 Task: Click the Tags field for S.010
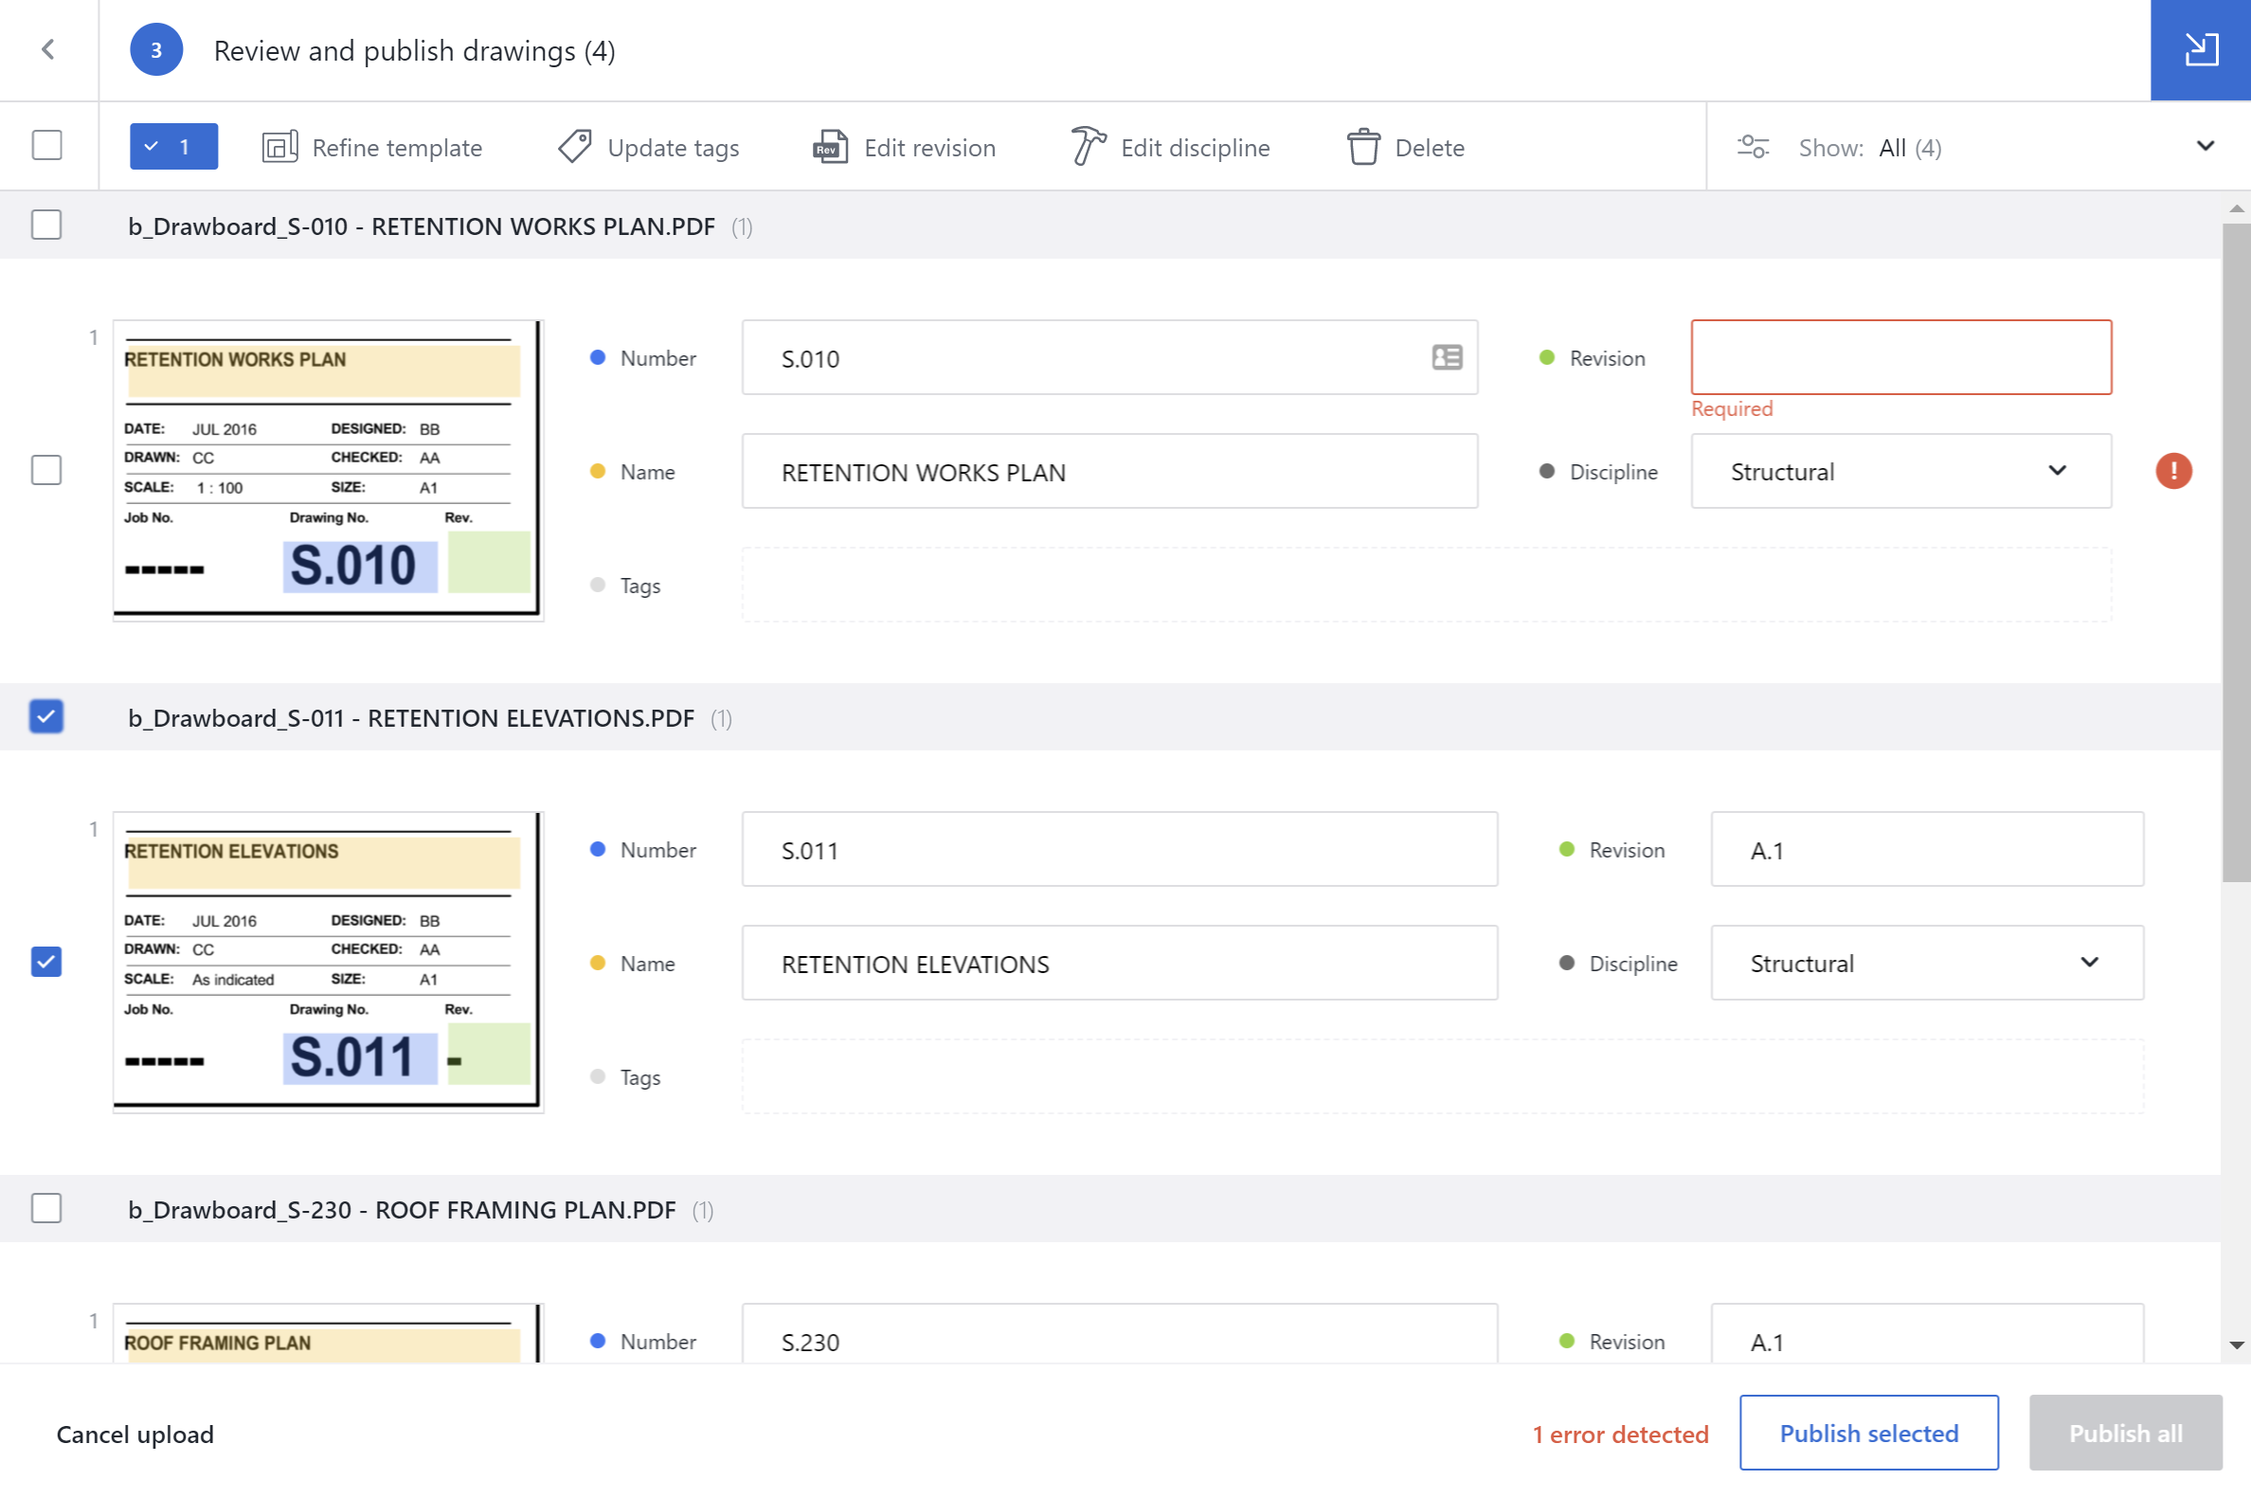1426,585
